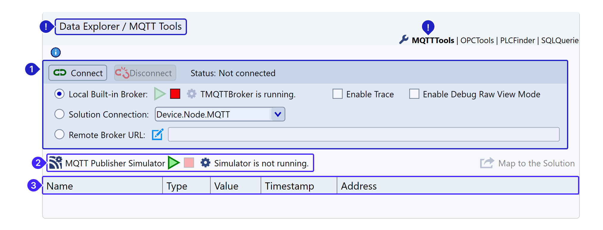Select the Solution Connection radio option
Screen dimensions: 603x230
(59, 114)
